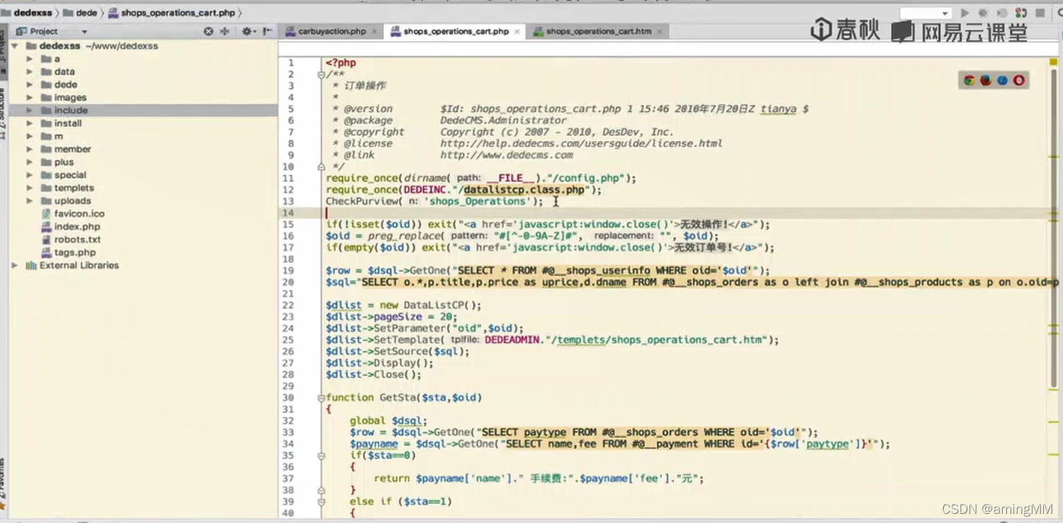Expand the 'dede' folder in tree

pos(30,84)
